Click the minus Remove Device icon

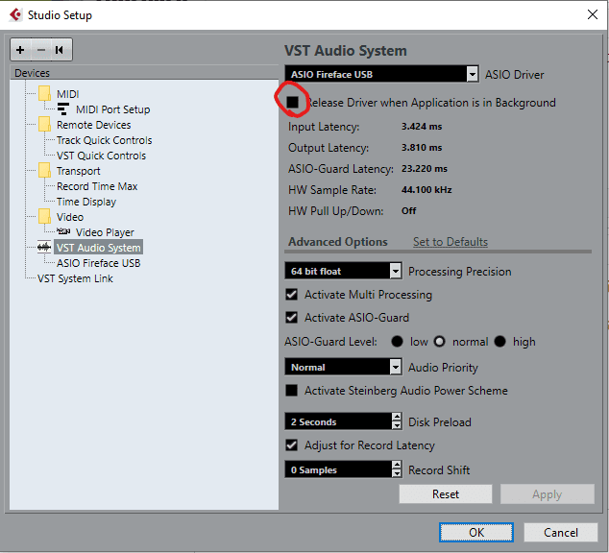(41, 50)
